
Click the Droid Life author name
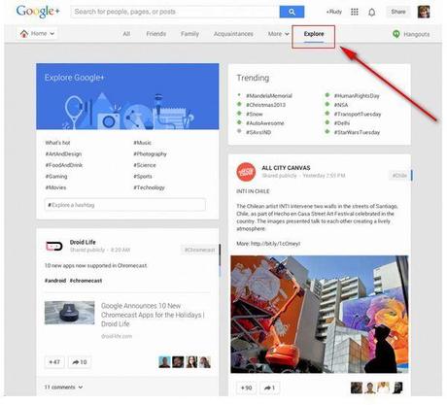(x=83, y=242)
